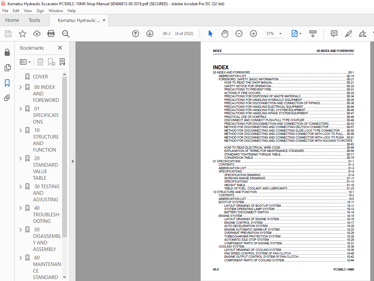Open the Help menu

[x=72, y=11]
